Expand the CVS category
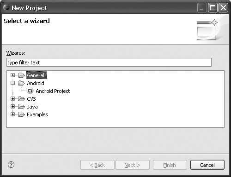The width and height of the screenshot is (231, 177). tap(12, 99)
